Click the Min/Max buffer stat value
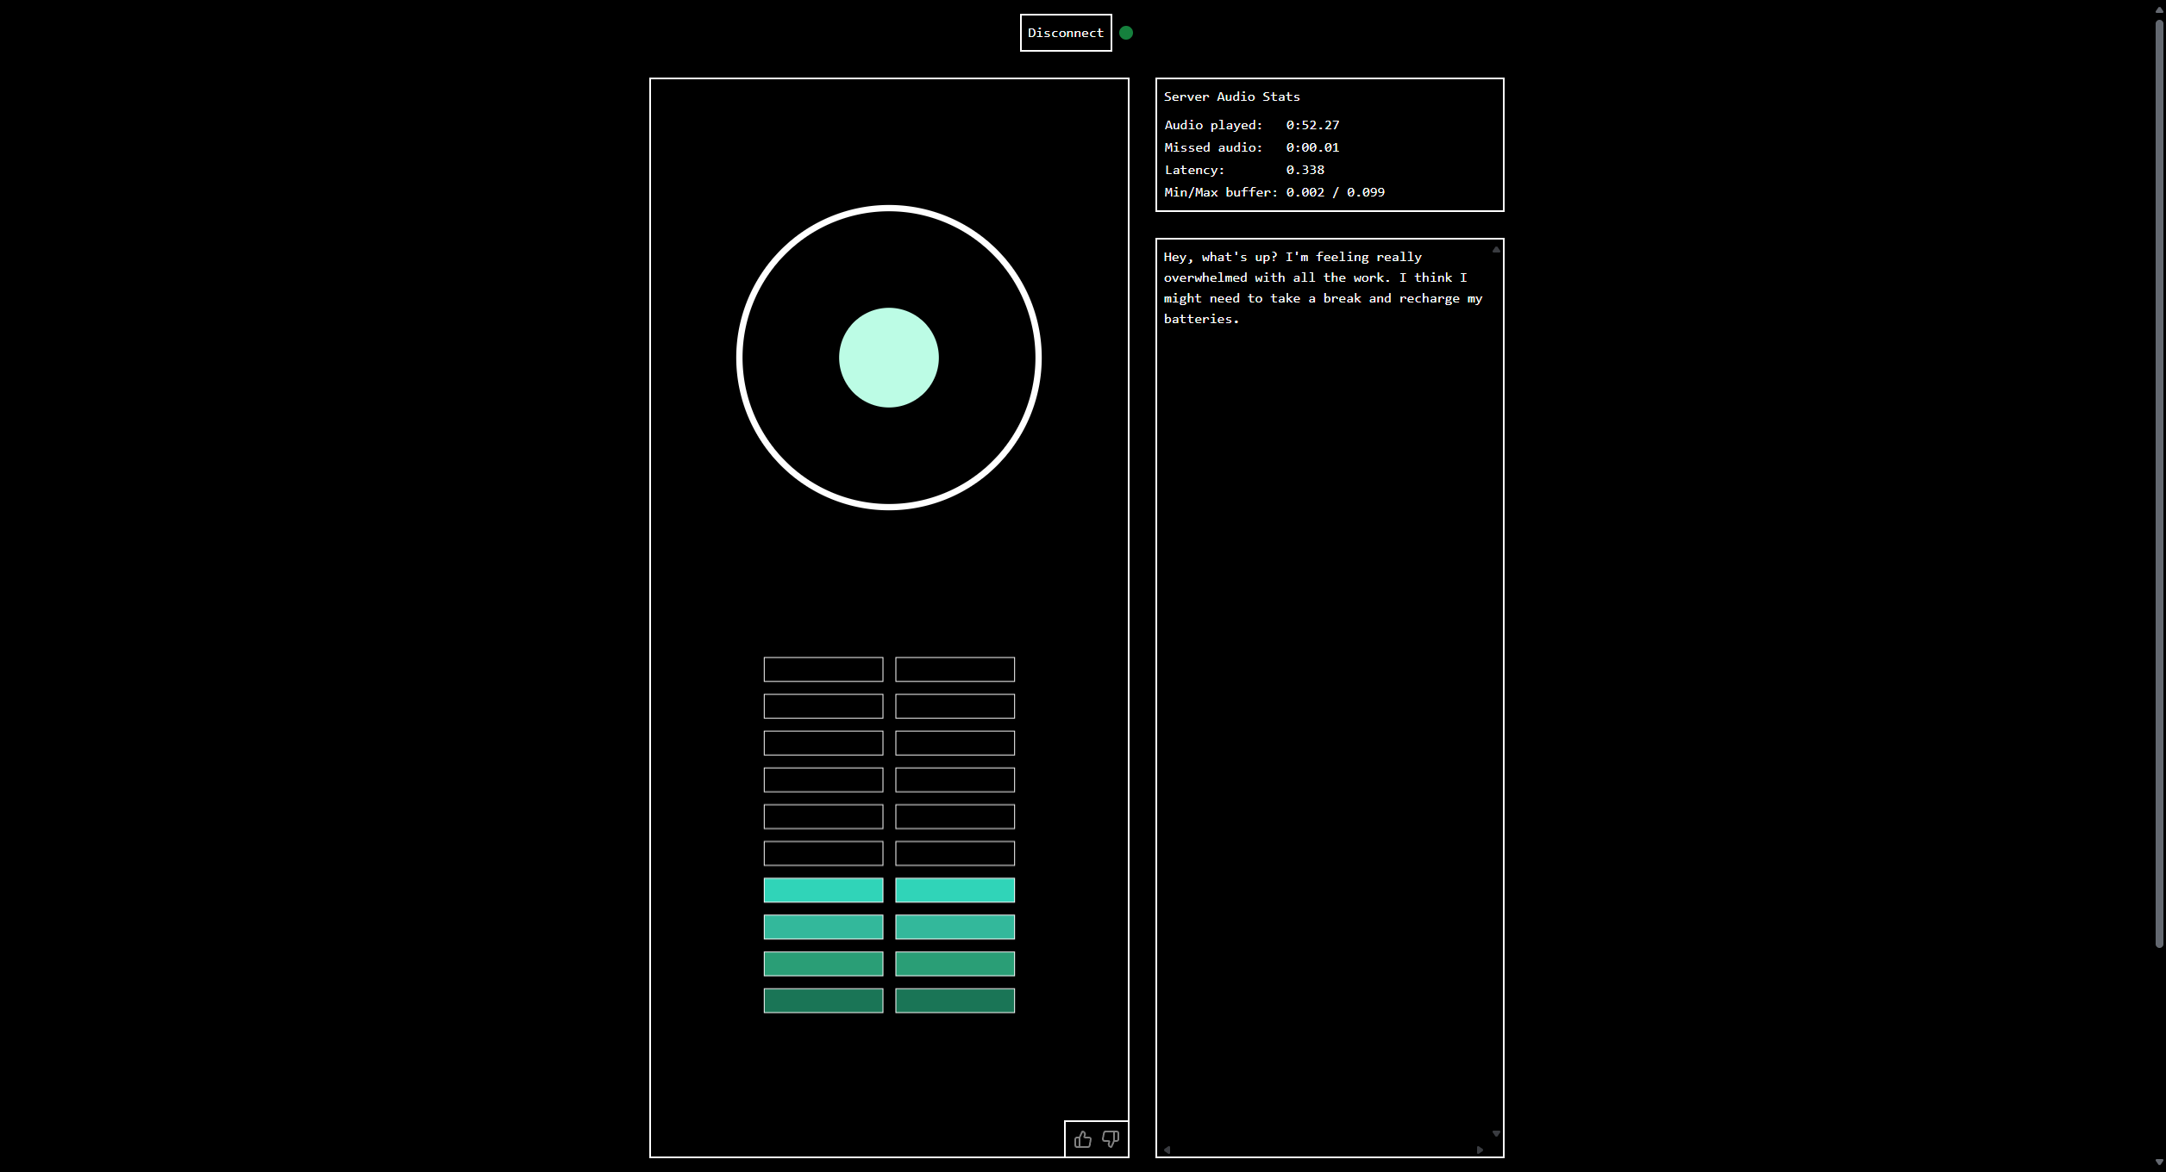 point(1335,192)
